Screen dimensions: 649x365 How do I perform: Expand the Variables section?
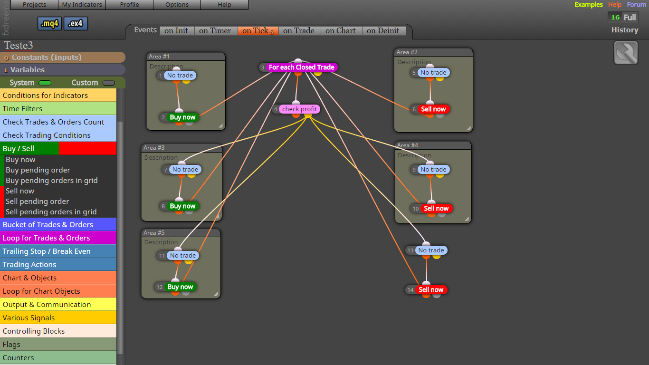coord(63,70)
